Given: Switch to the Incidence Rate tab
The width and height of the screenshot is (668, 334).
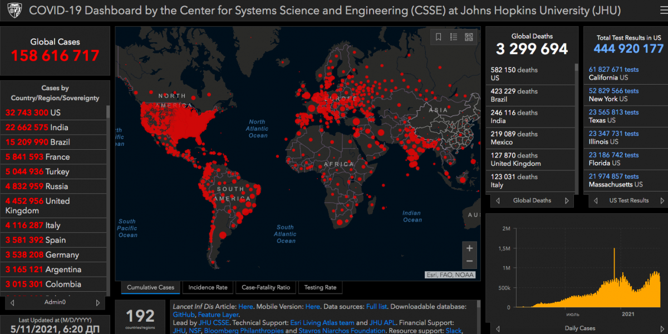Looking at the screenshot, I should point(208,287).
